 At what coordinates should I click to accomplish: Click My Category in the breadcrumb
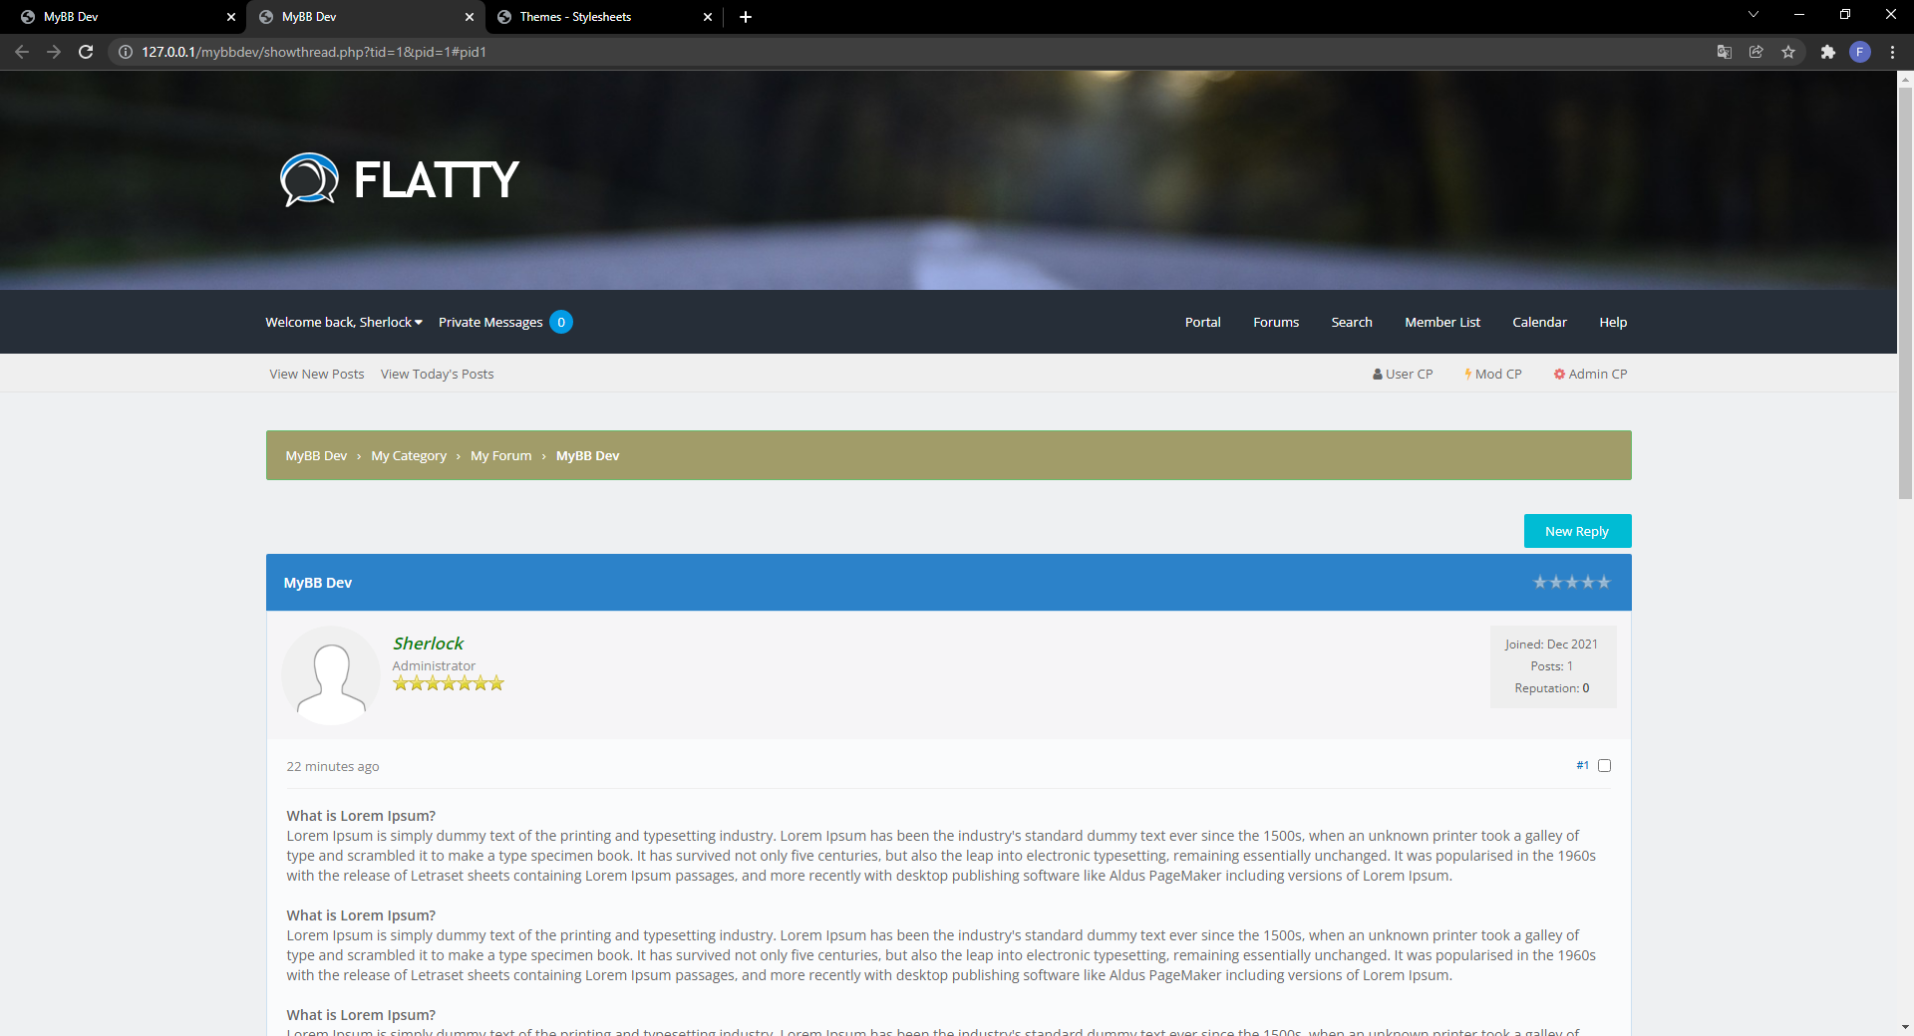click(409, 455)
